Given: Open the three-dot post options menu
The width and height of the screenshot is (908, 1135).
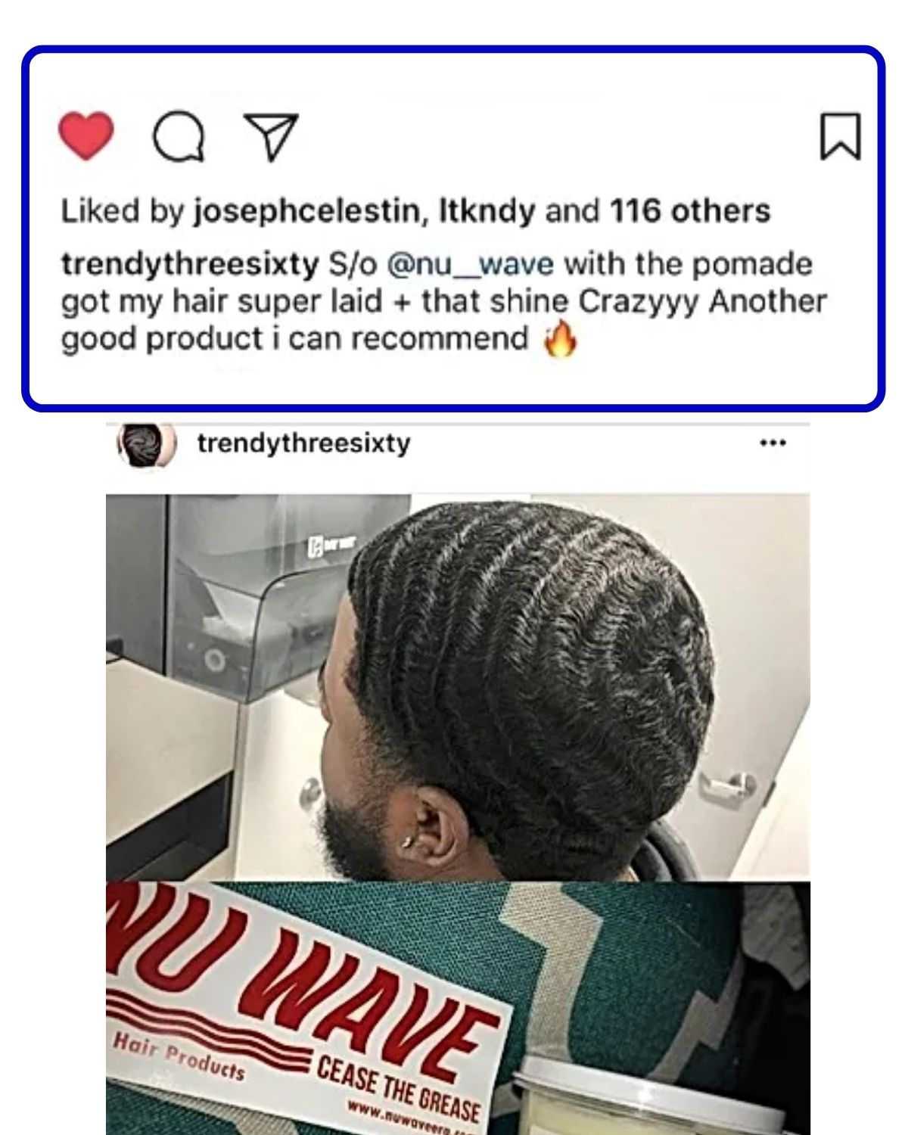Looking at the screenshot, I should [x=773, y=443].
